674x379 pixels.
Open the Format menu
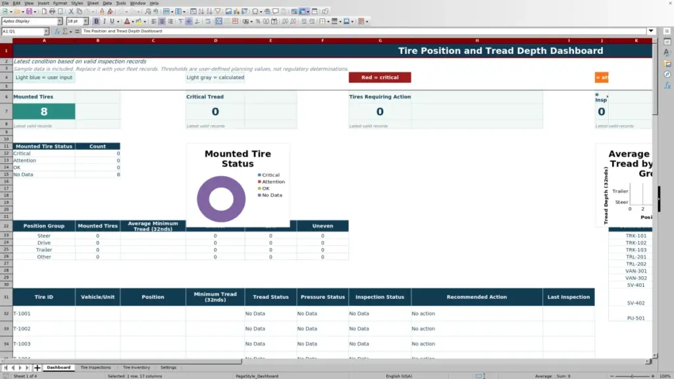click(60, 3)
